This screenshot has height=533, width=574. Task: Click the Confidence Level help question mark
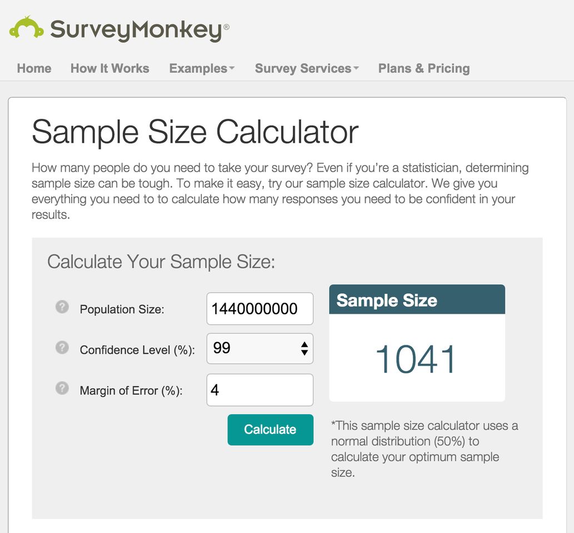point(62,347)
